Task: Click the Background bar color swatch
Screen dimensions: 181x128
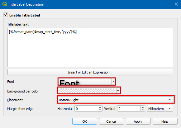Action: click(x=87, y=91)
